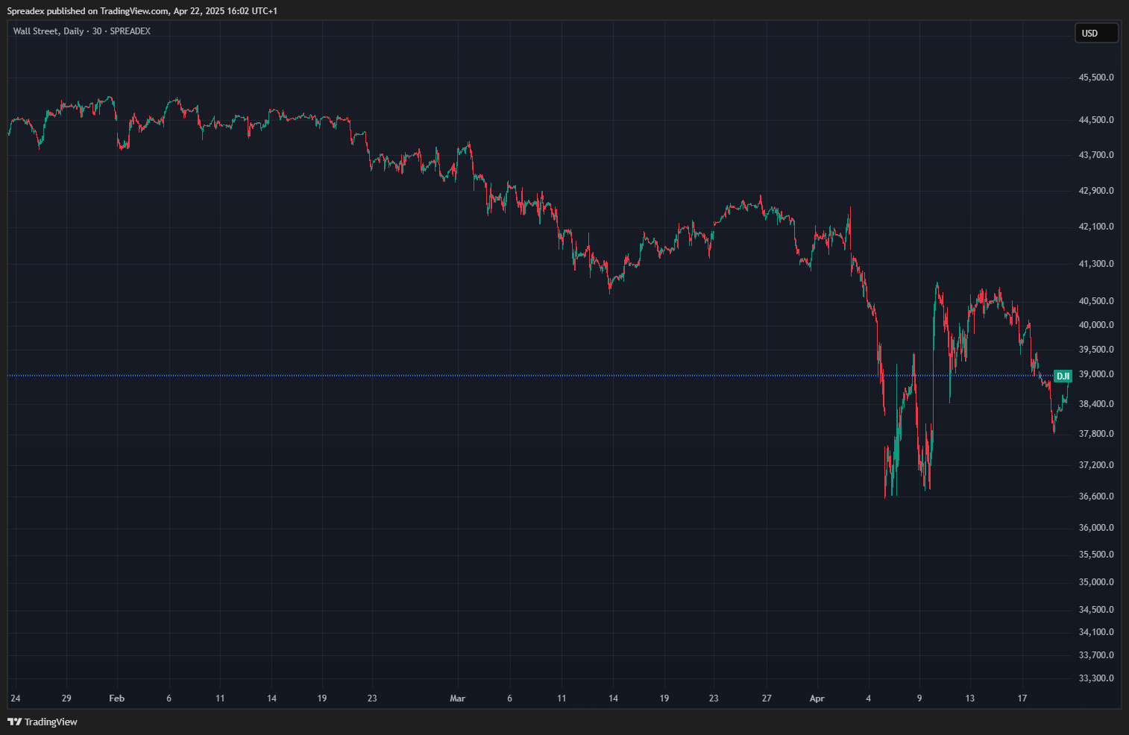1129x735 pixels.
Task: Click the 34,100.0 price axis label
Action: coord(1096,632)
